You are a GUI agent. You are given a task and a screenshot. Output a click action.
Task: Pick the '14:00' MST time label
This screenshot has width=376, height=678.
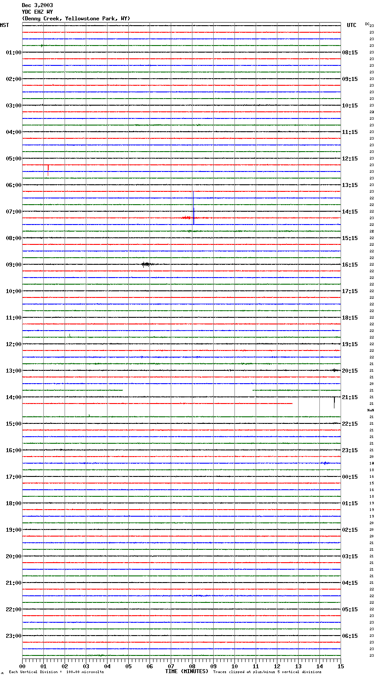click(14, 397)
